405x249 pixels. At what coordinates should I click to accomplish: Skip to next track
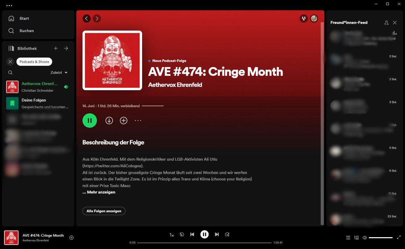coord(217,234)
